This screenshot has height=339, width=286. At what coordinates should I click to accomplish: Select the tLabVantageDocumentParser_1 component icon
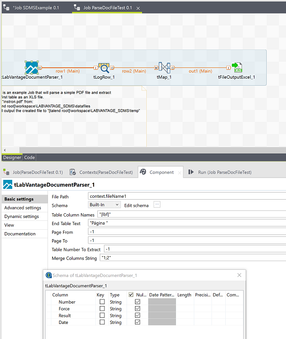pyautogui.click(x=32, y=67)
